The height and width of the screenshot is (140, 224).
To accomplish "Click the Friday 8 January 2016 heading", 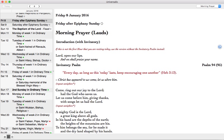I will click(72, 15).
